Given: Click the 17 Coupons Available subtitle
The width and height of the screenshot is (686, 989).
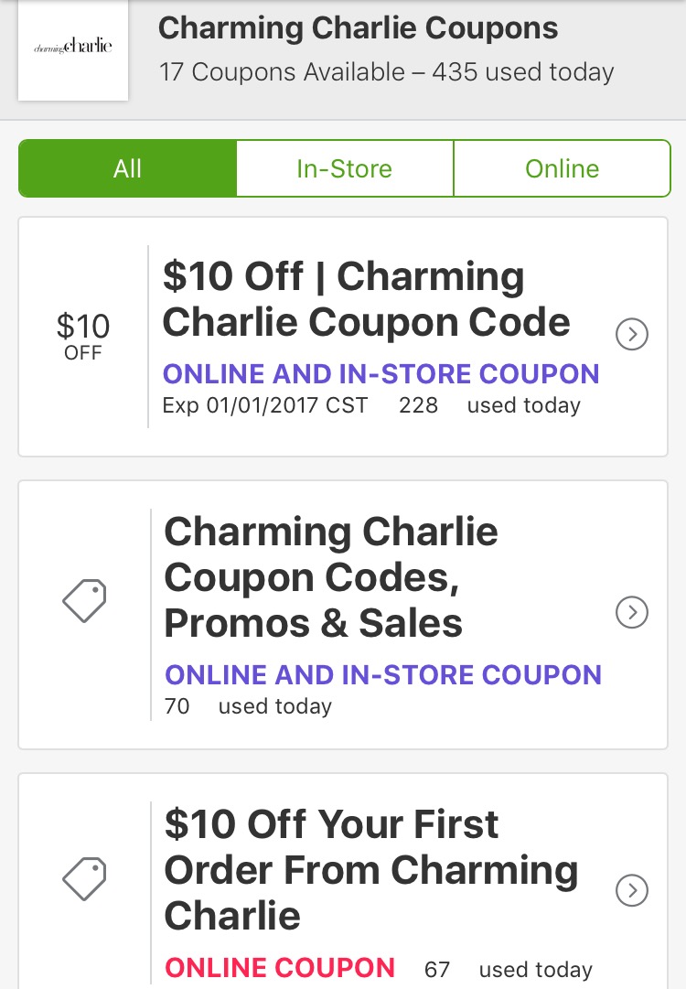Looking at the screenshot, I should click(387, 72).
